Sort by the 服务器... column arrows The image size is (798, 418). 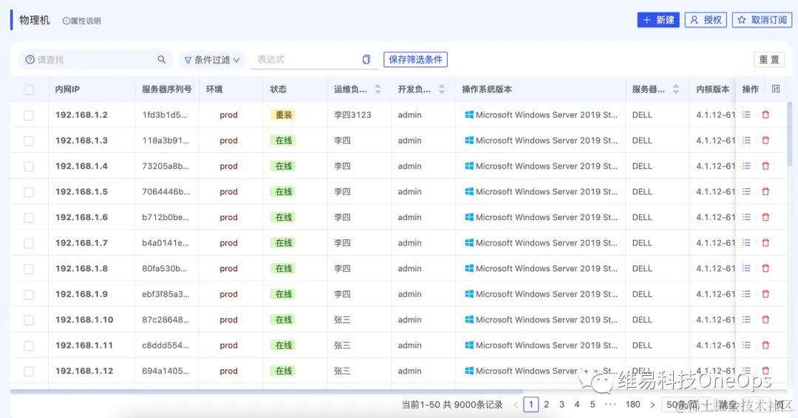[x=676, y=89]
